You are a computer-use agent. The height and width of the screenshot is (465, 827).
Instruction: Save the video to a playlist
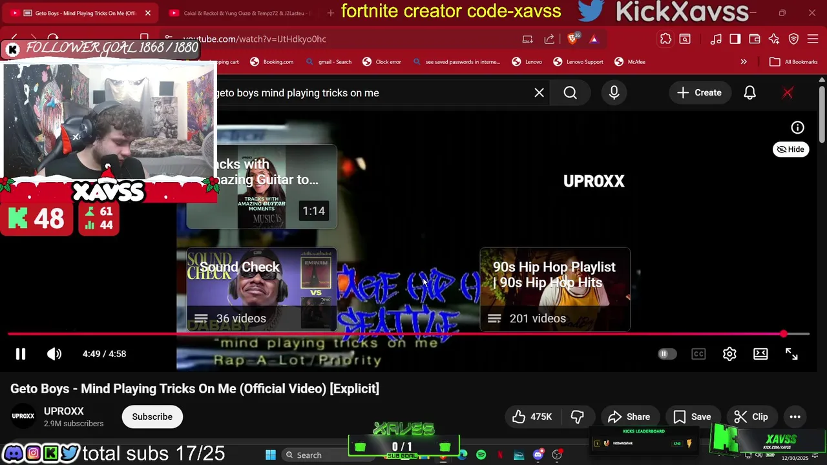point(692,417)
